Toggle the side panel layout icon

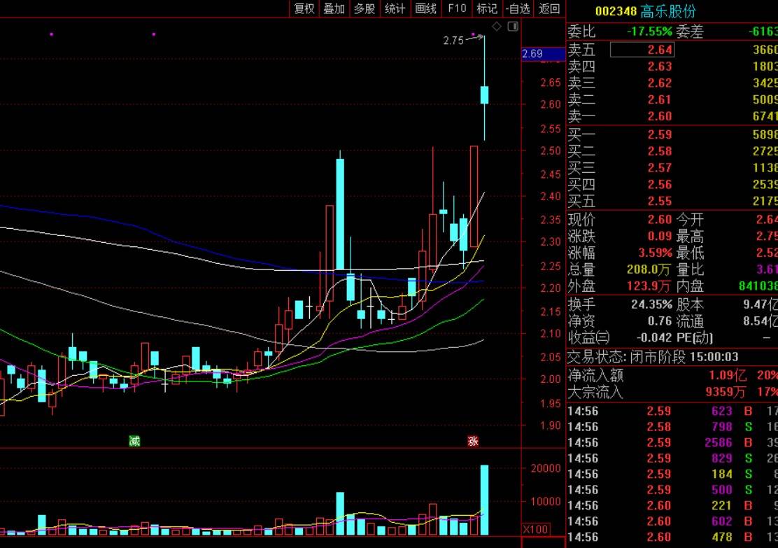point(513,27)
